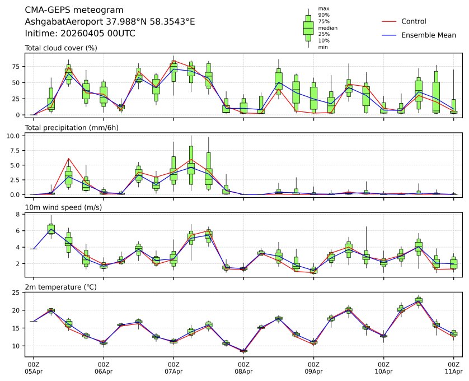
Task: Click the median label in box legend
Action: pyautogui.click(x=327, y=27)
